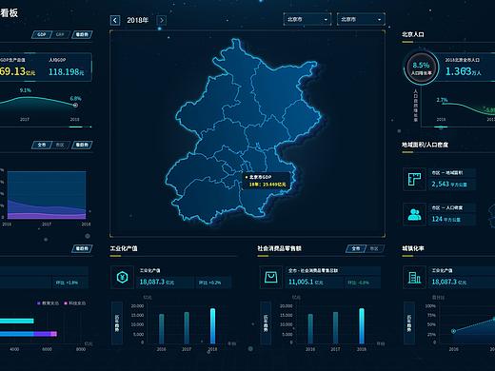Click the 11,005.1 retail sales value
Viewport: 495px width, 371px height.
[x=306, y=282]
